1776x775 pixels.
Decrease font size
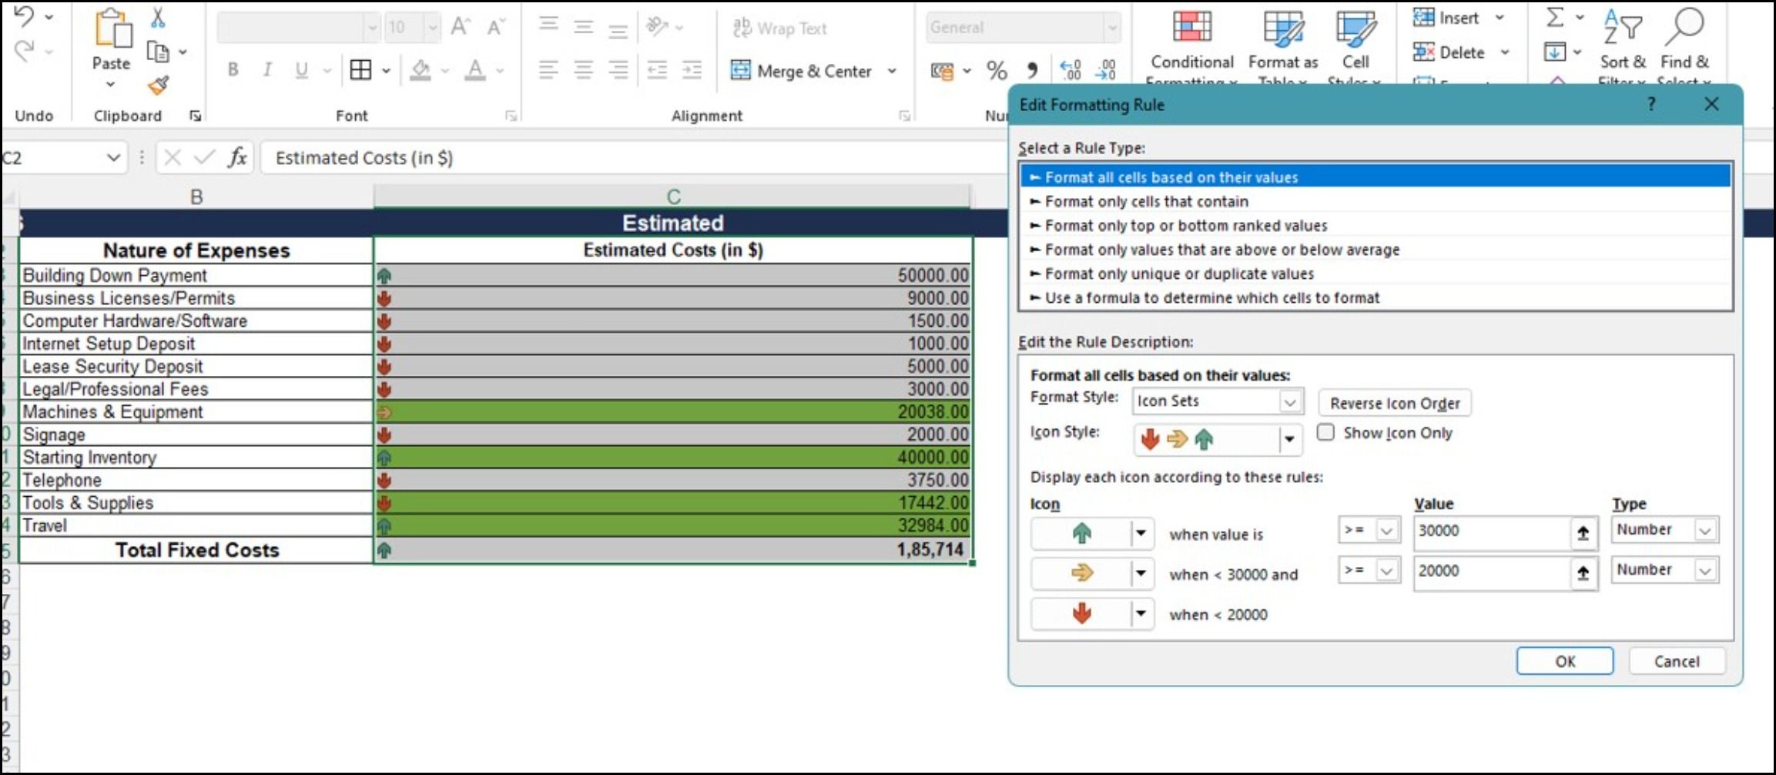(496, 28)
